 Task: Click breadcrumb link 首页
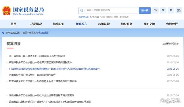coord(25,33)
